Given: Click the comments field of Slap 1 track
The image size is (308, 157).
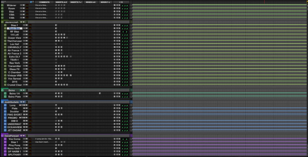Looking at the screenshot, I should 44,142.
